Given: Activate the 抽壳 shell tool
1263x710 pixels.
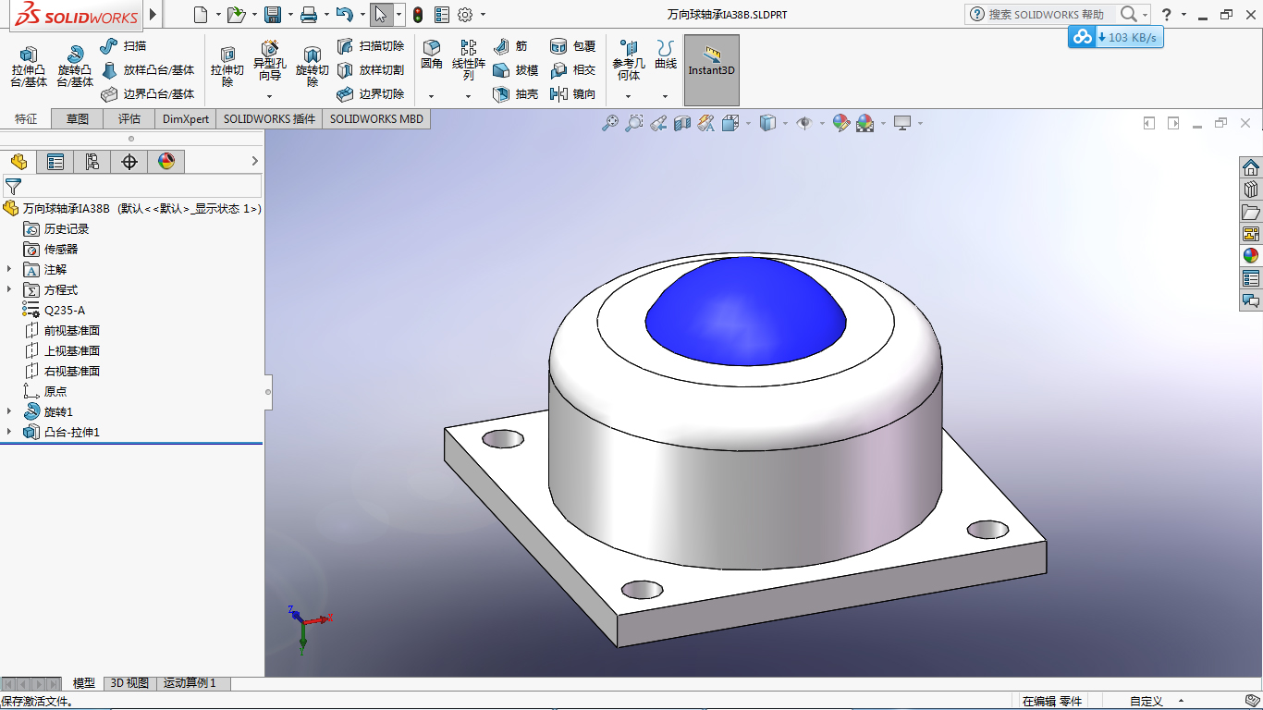Looking at the screenshot, I should (x=516, y=93).
